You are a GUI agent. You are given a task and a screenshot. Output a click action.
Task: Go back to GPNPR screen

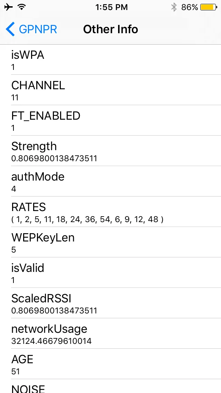pyautogui.click(x=37, y=29)
